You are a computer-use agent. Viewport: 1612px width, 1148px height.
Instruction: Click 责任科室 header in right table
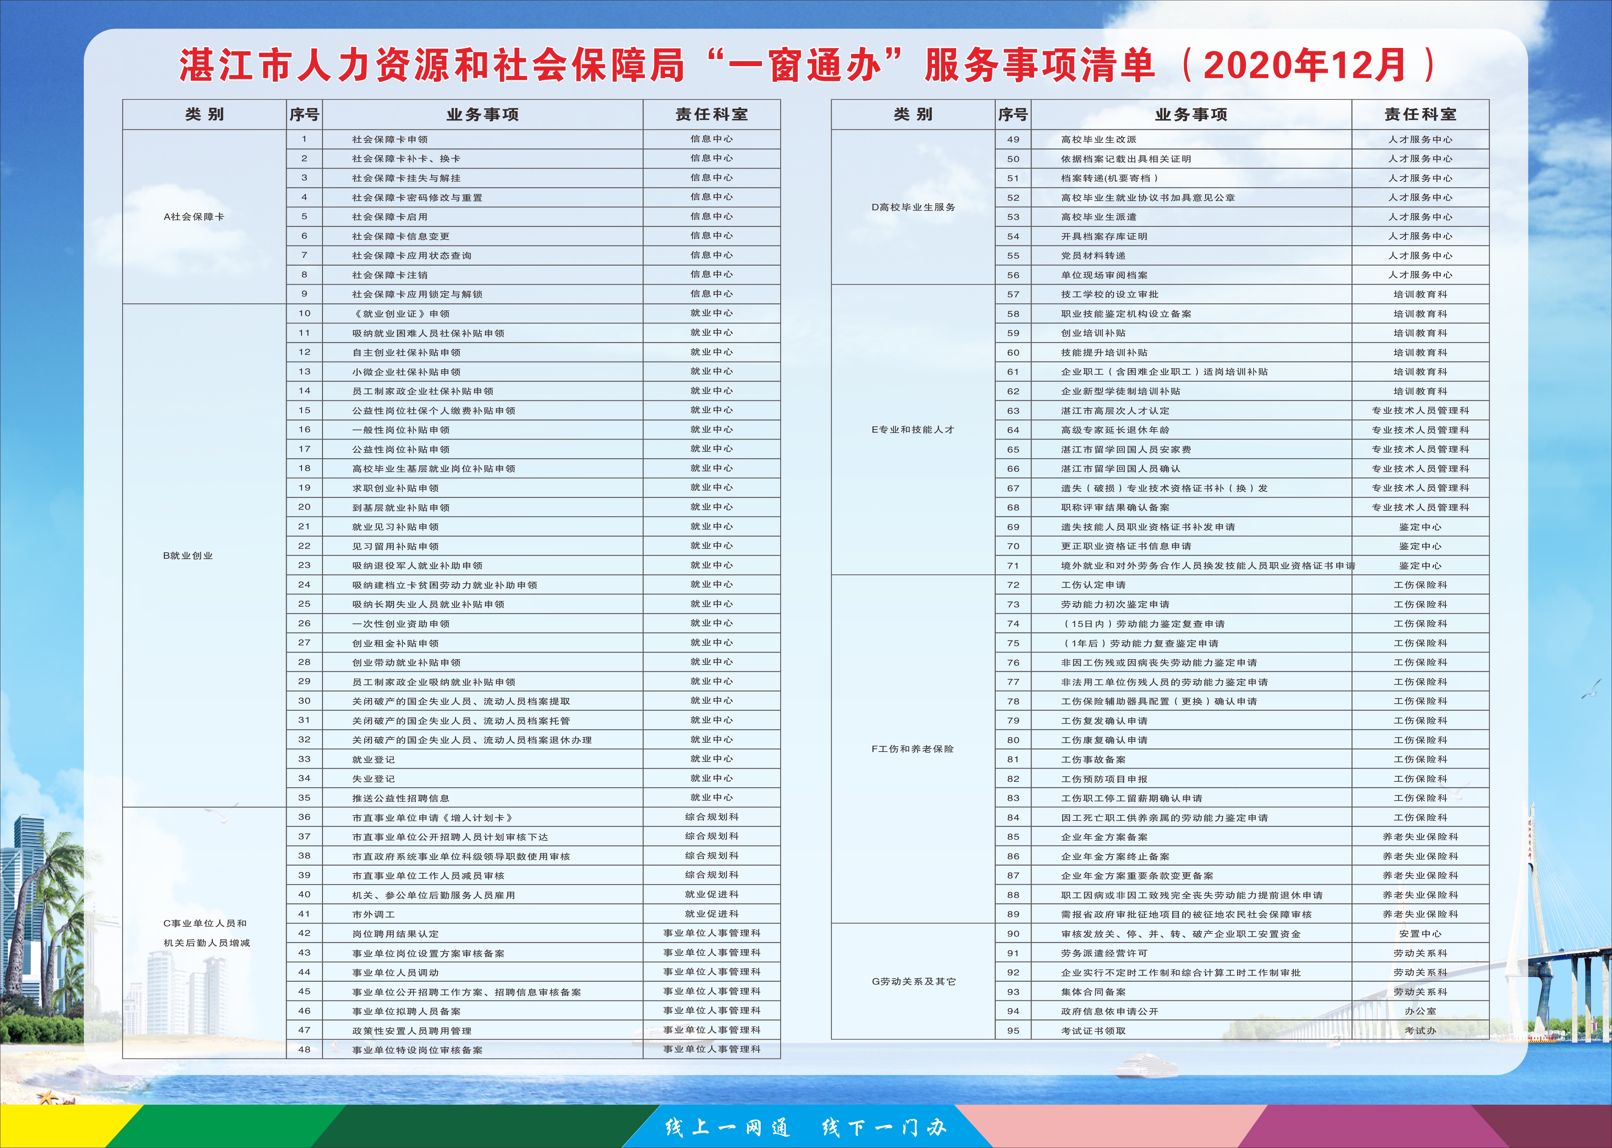[1420, 114]
